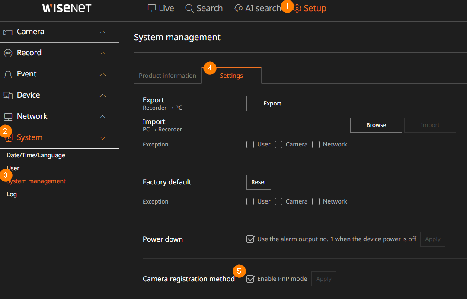Click the Factory default Reset button
Image resolution: width=467 pixels, height=299 pixels.
tap(259, 182)
